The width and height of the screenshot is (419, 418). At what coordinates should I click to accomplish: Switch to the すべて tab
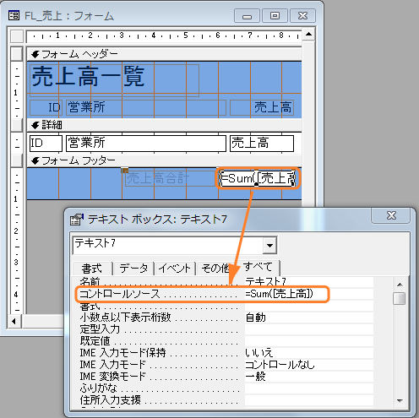coord(258,267)
